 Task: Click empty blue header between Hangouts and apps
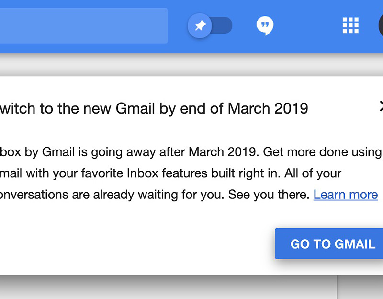click(306, 25)
